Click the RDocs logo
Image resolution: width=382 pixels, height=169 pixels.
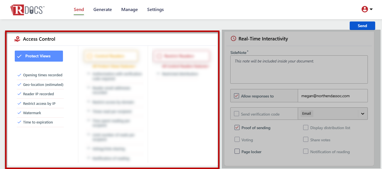pos(28,10)
